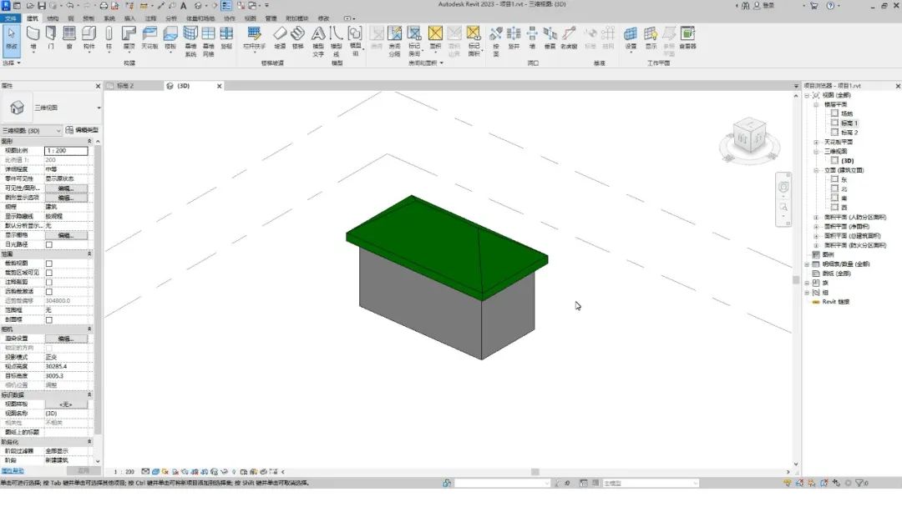This screenshot has width=902, height=507.
Task: Click Edit Type (编辑类型) button
Action: click(x=82, y=130)
